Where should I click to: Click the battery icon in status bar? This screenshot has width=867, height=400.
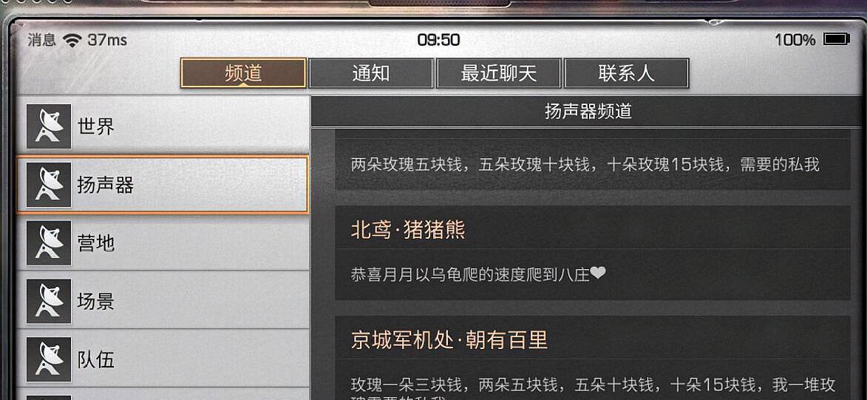pos(836,39)
